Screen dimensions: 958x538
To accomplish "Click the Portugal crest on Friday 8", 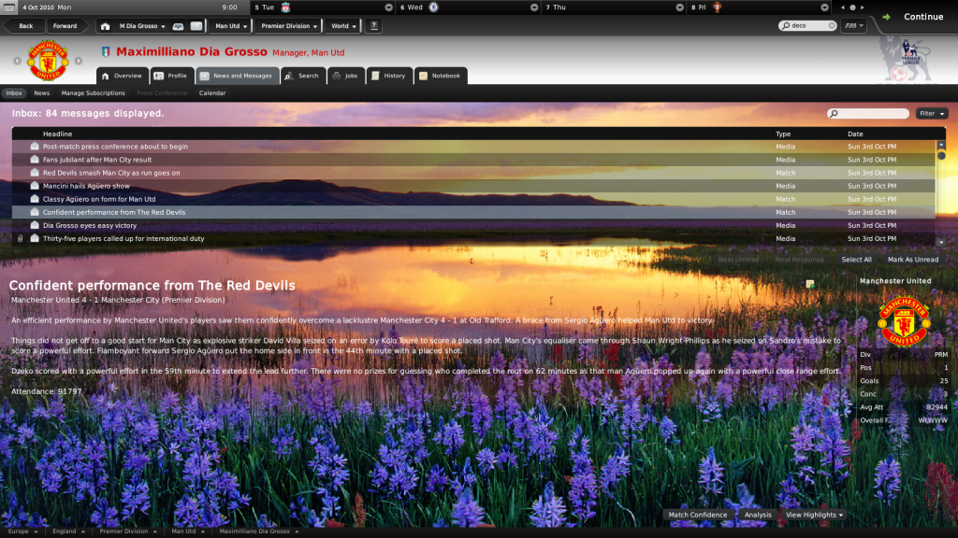I will [x=718, y=7].
